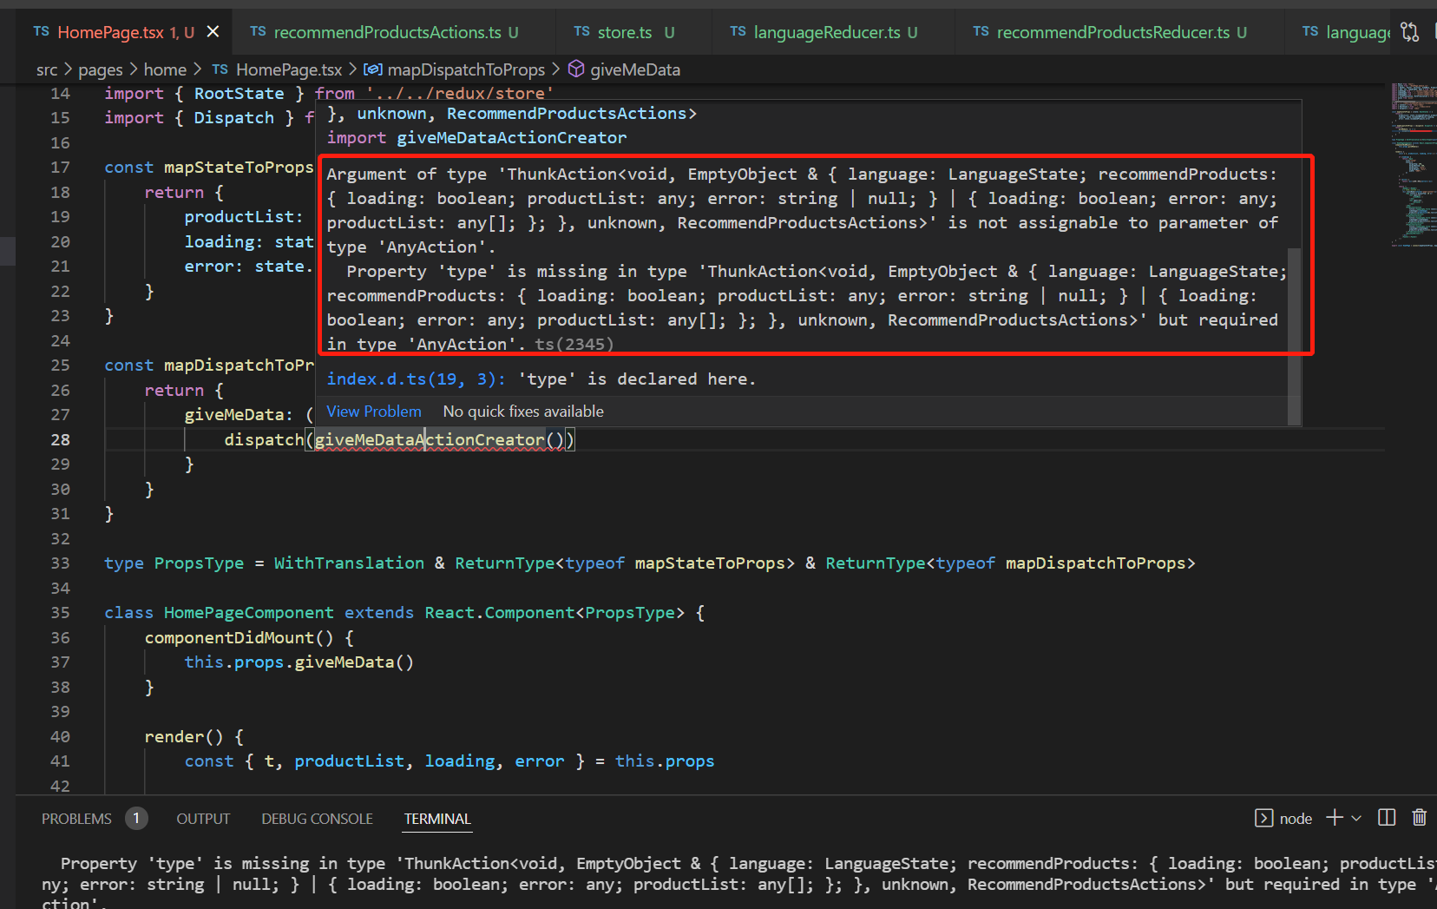The width and height of the screenshot is (1437, 909).
Task: Click productList on line 19
Action: pyautogui.click(x=239, y=217)
